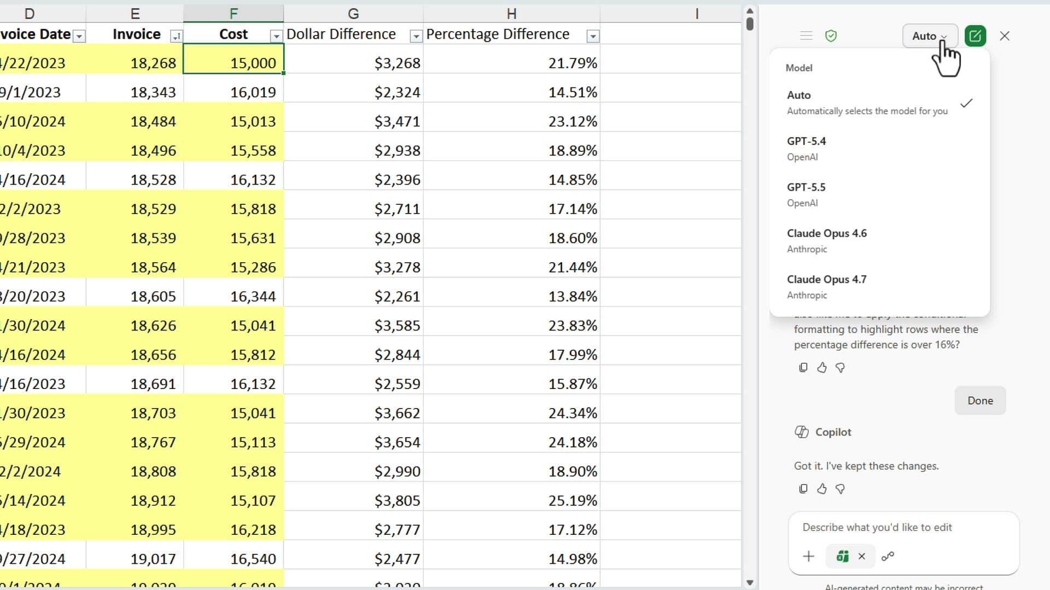Select the Cost cell 16,019
1050x590 pixels.
234,88
